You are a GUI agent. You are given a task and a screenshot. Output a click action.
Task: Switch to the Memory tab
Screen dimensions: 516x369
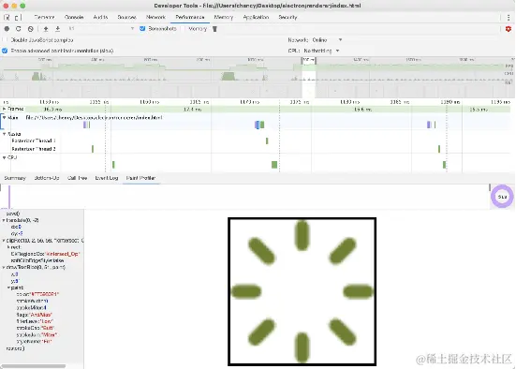tap(224, 17)
